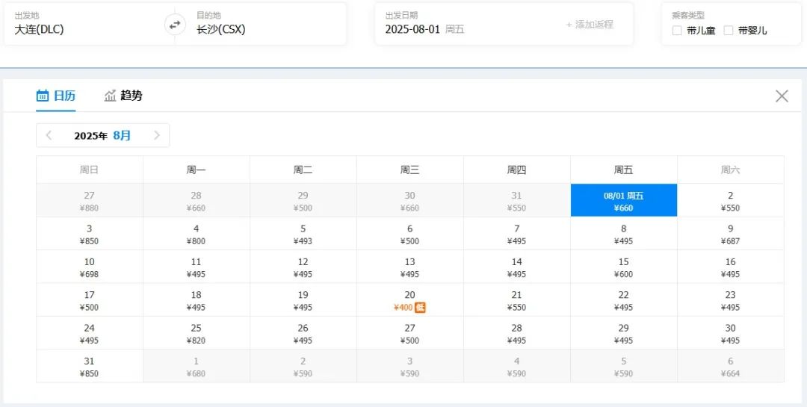Select August 9 priced ¥687
This screenshot has width=807, height=407.
[731, 234]
